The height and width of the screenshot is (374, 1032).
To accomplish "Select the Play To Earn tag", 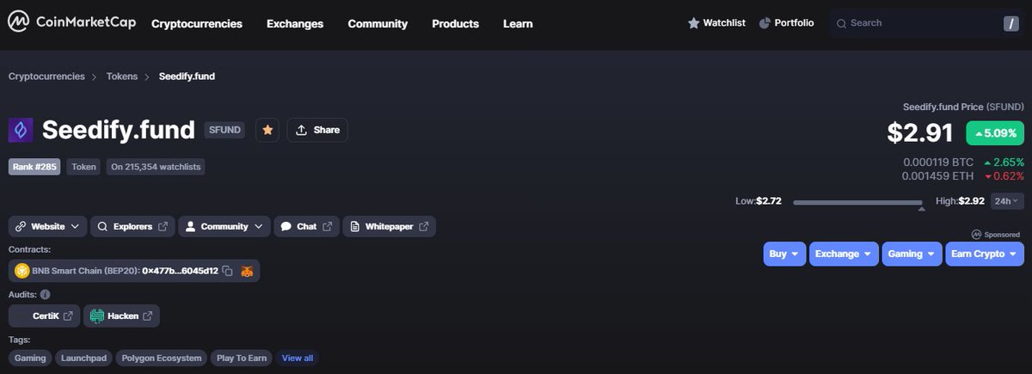I will click(x=243, y=358).
